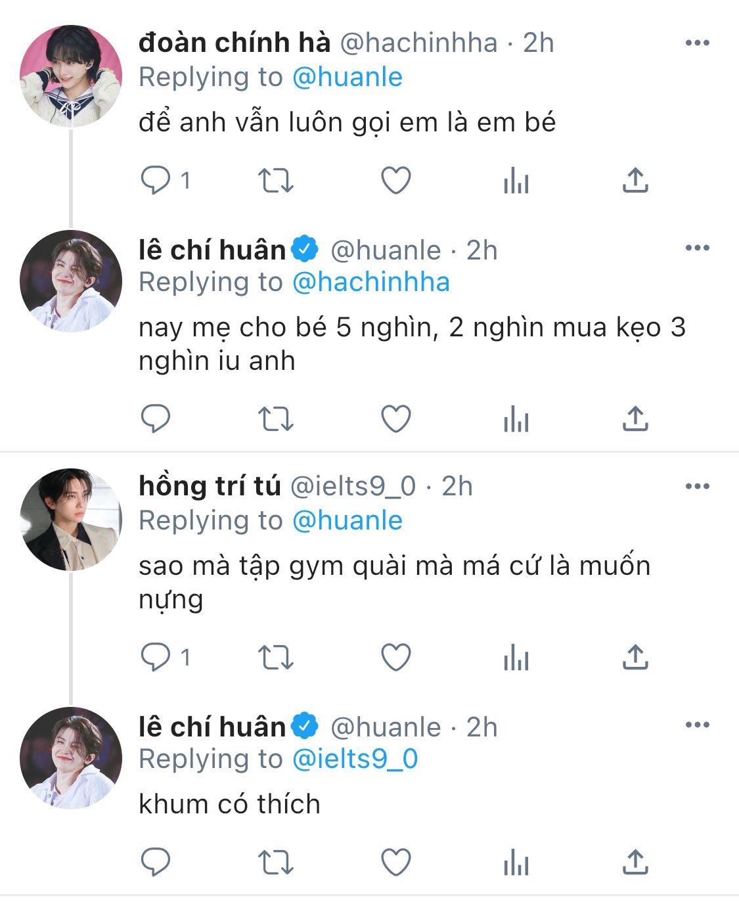
Task: Share the 'nay mẹ cho bé 5 nghìn' tweet
Action: (x=635, y=418)
